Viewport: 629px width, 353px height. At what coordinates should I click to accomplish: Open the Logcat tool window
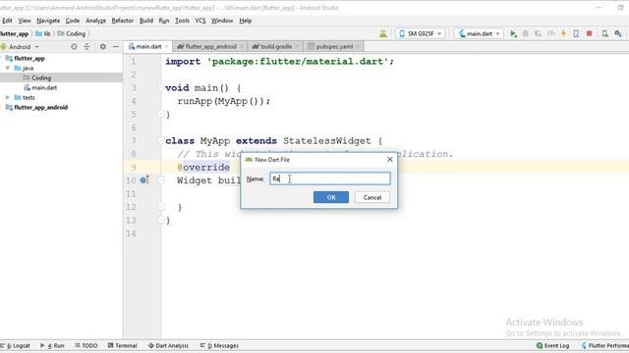(16, 345)
